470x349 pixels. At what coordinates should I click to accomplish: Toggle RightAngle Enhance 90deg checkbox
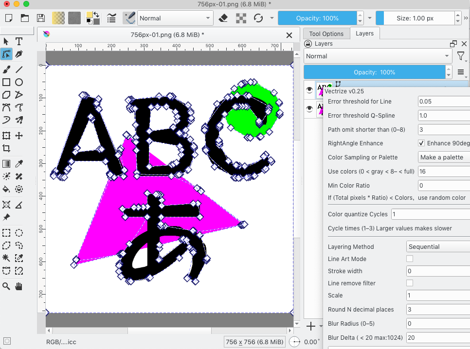click(x=421, y=143)
